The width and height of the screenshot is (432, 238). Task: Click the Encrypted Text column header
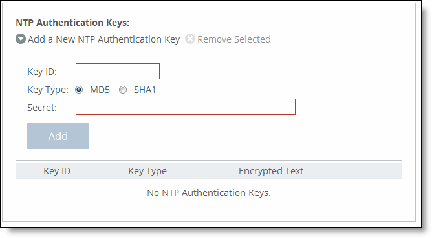(271, 171)
